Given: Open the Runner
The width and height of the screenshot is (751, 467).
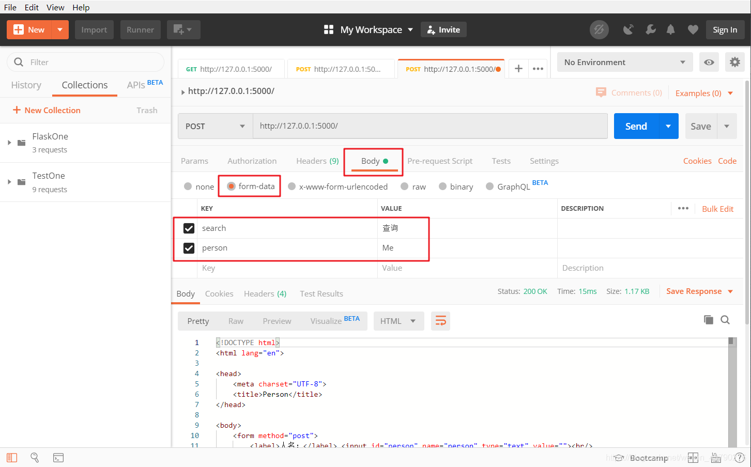Looking at the screenshot, I should click(141, 29).
